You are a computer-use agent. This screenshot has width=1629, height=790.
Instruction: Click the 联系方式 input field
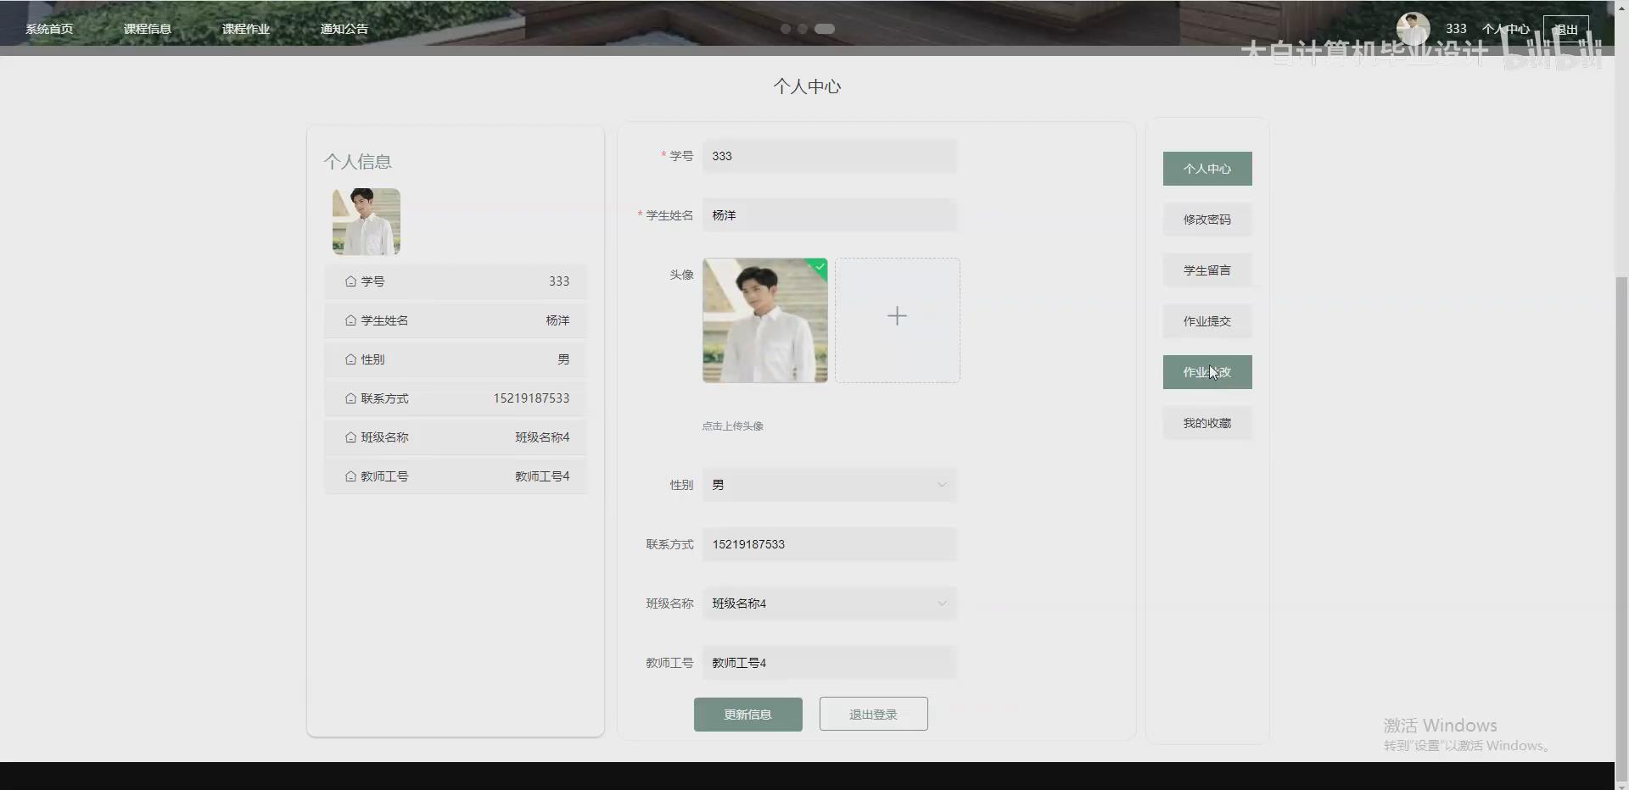[829, 544]
